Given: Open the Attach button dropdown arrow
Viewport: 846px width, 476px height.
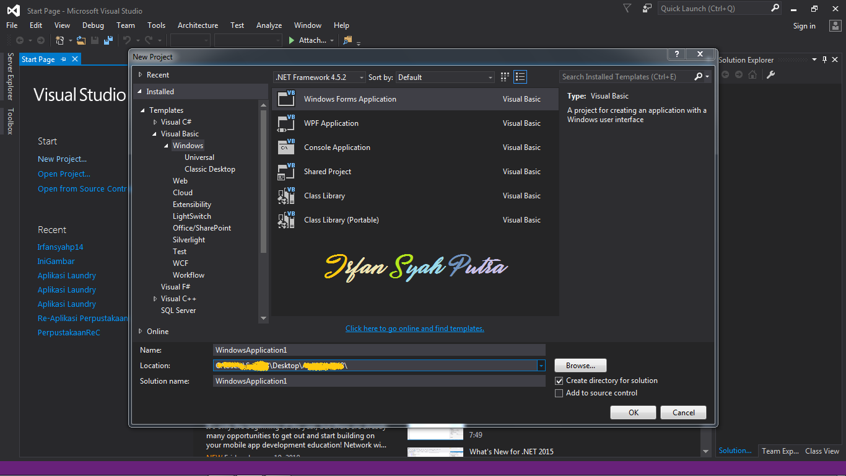Looking at the screenshot, I should 332,41.
